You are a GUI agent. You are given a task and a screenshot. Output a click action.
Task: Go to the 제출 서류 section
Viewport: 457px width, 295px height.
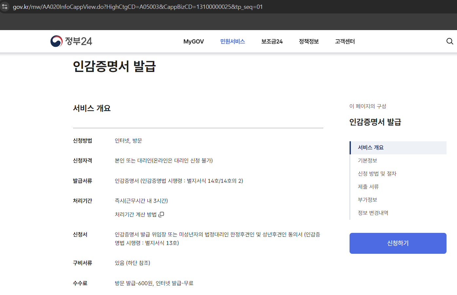pos(368,186)
